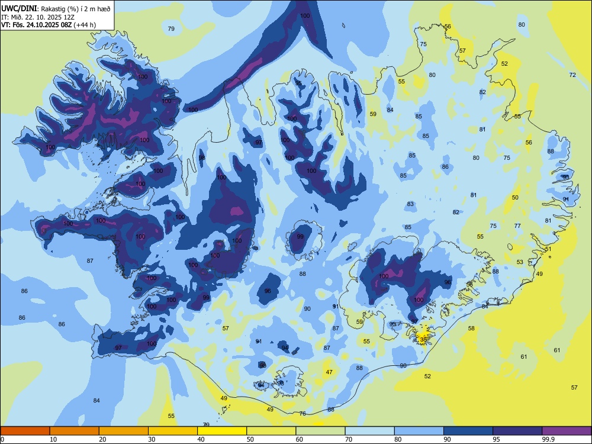Click the init time 'IT: Mið. 22. 10. 2025 12Z'
This screenshot has height=444, width=592.
click(x=38, y=17)
